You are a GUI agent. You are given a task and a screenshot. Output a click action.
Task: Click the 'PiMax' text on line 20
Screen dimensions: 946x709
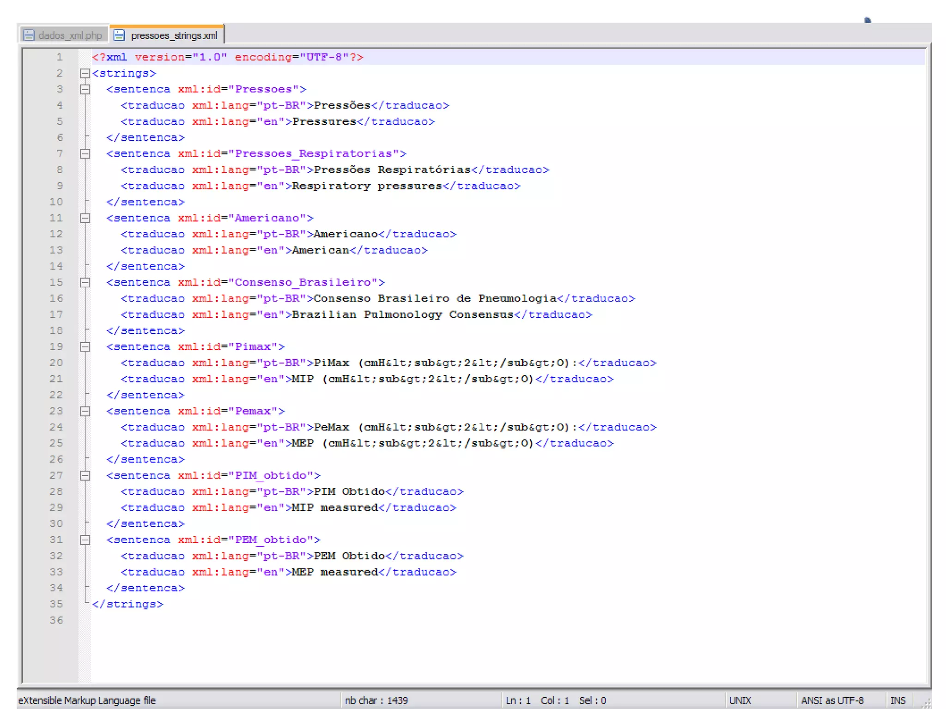pyautogui.click(x=332, y=363)
